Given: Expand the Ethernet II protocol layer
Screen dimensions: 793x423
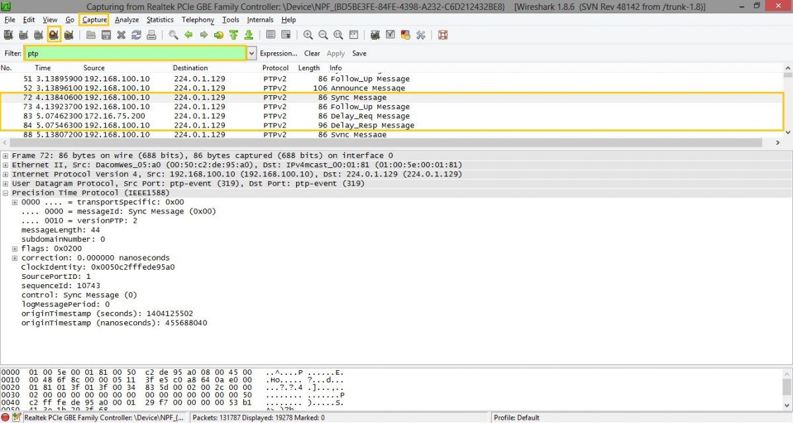Looking at the screenshot, I should 5,165.
